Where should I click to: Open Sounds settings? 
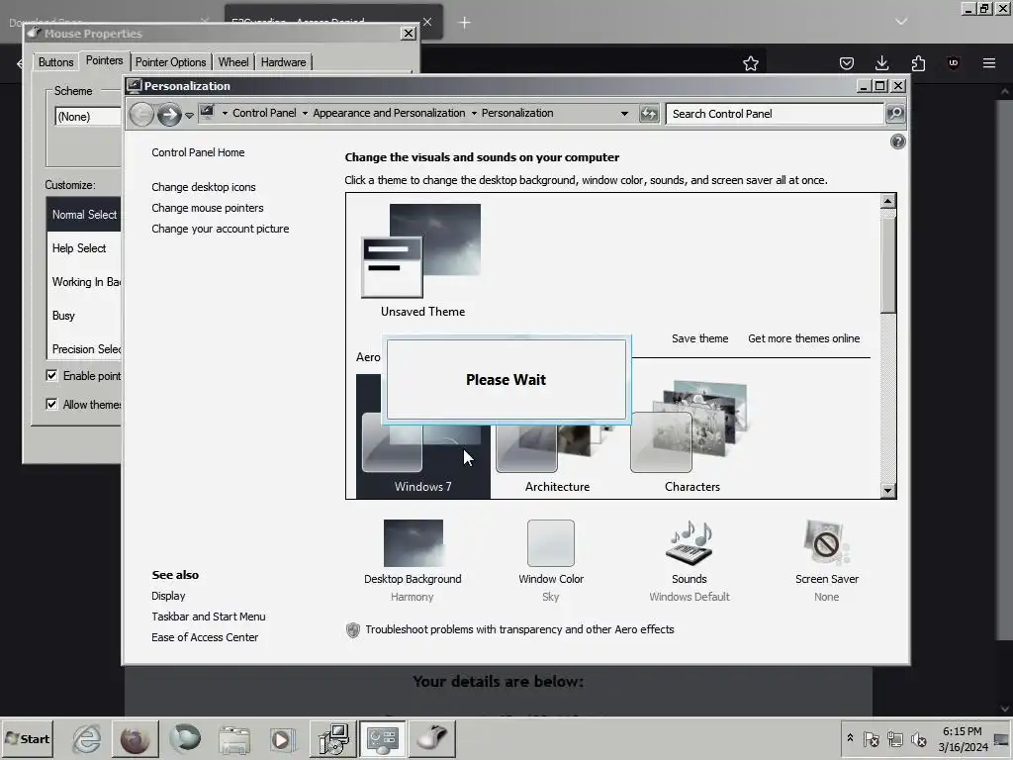click(689, 560)
